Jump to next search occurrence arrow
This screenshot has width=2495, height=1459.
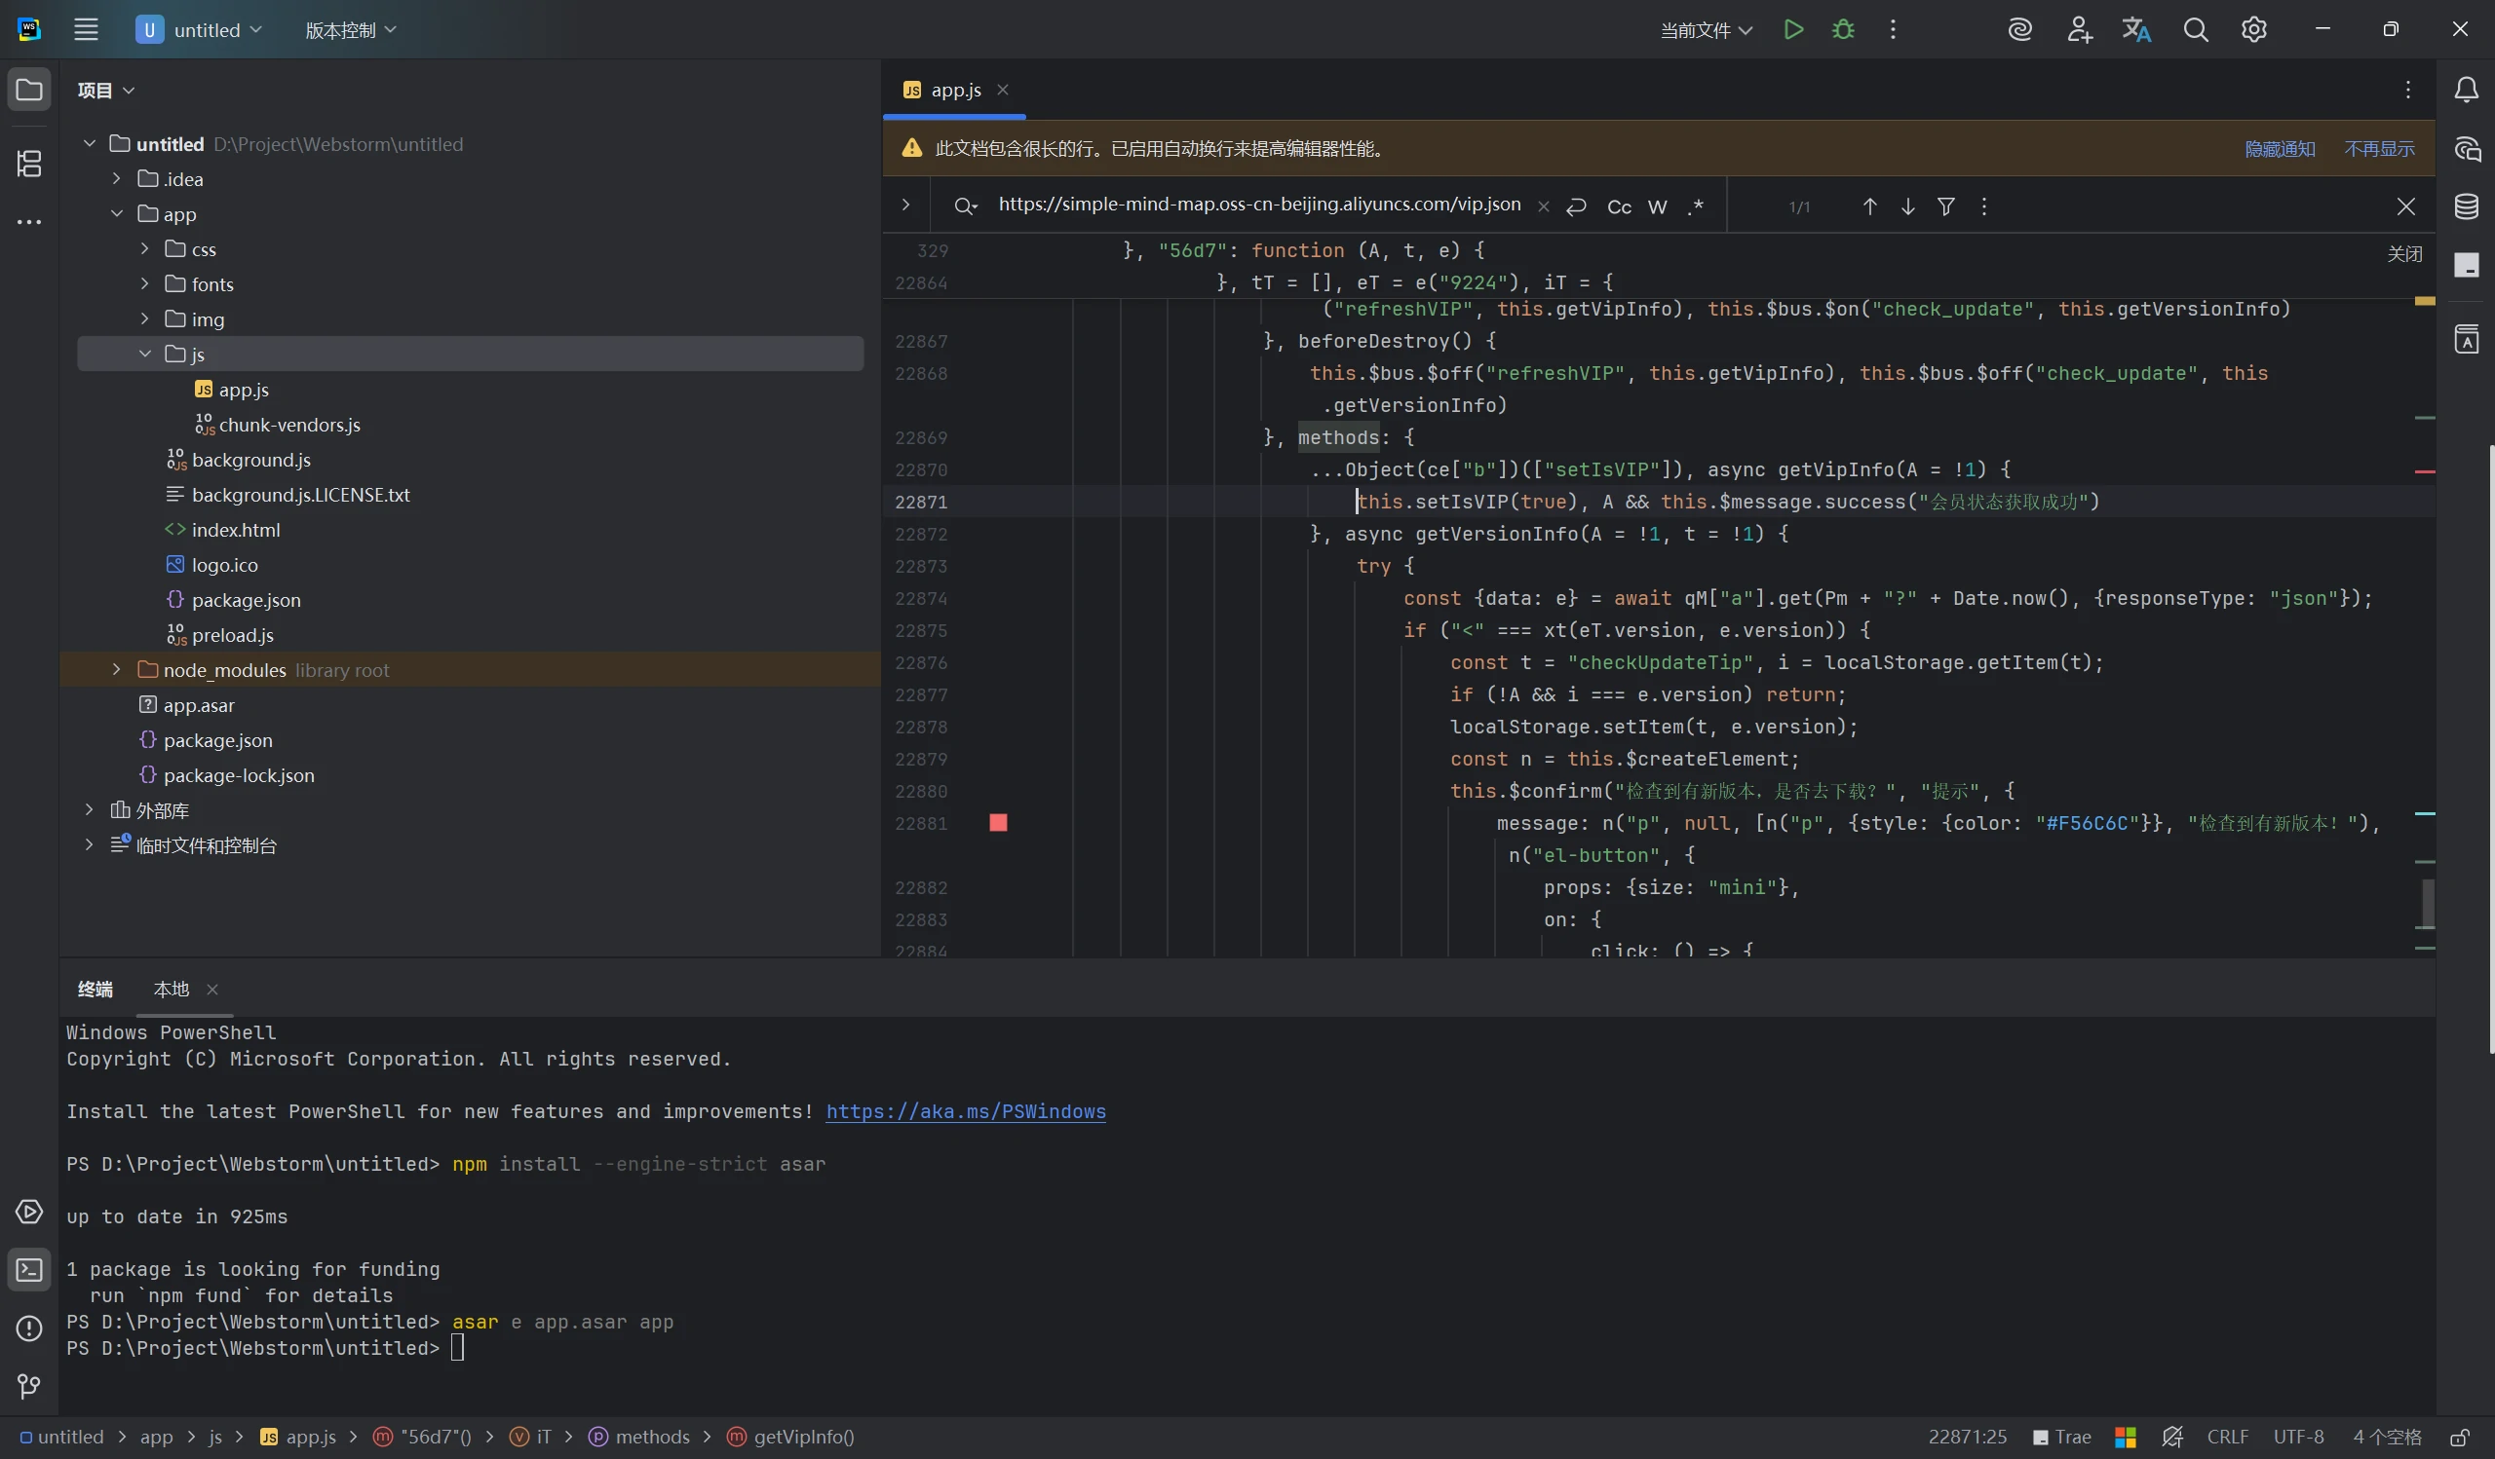coord(1907,206)
